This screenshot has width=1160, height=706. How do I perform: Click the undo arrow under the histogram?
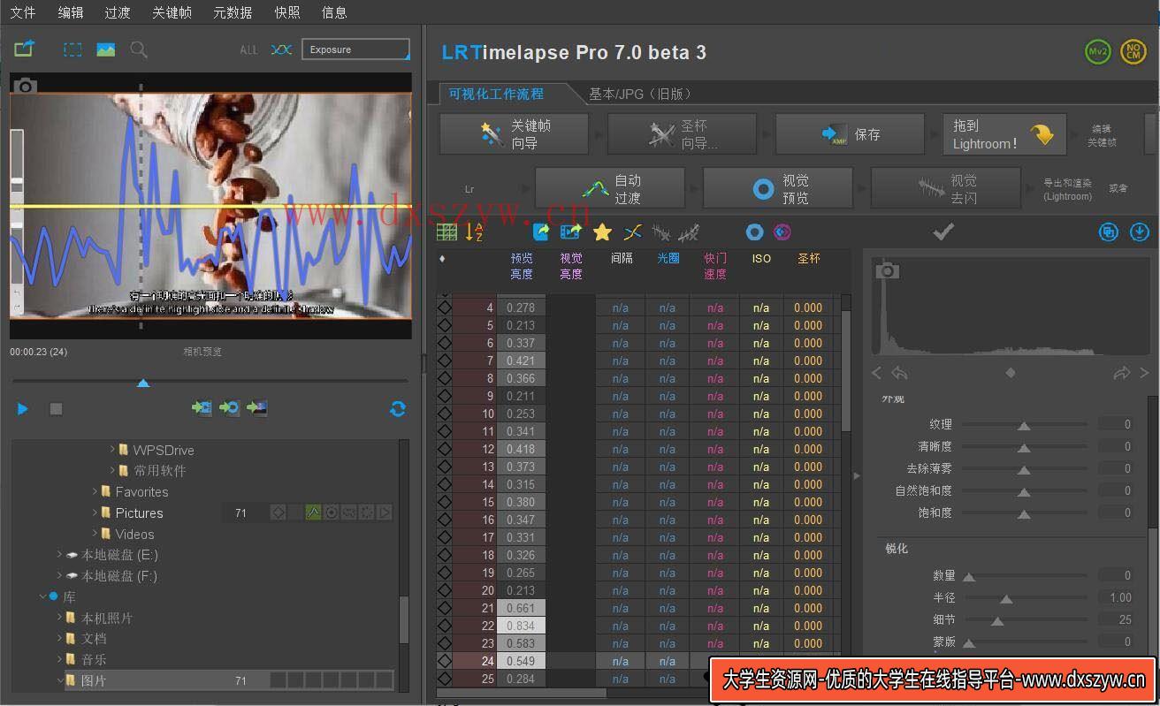(900, 373)
